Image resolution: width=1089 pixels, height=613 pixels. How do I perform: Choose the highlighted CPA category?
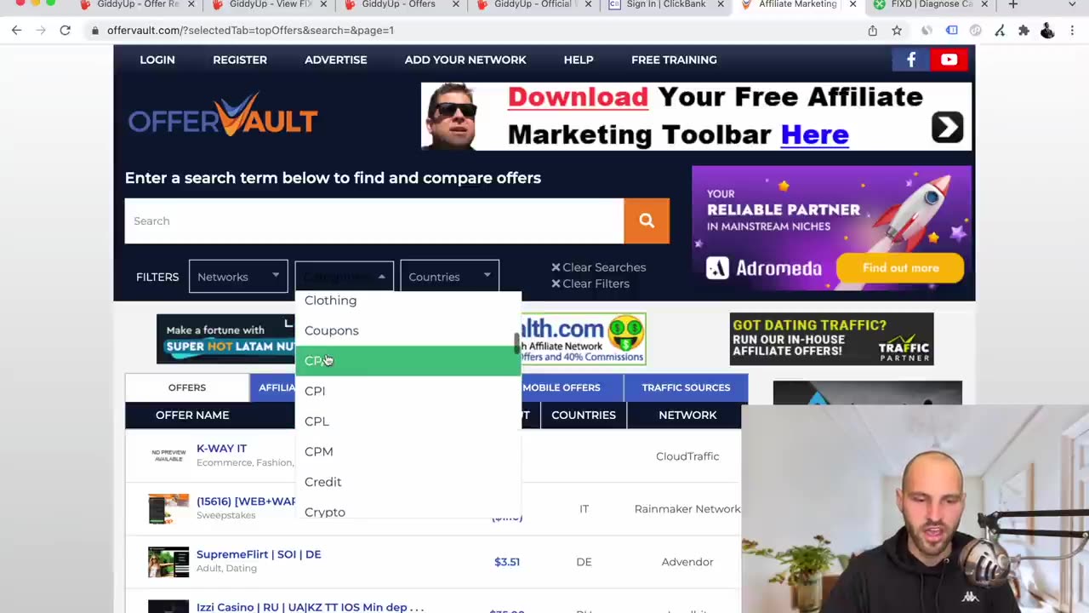pyautogui.click(x=407, y=361)
